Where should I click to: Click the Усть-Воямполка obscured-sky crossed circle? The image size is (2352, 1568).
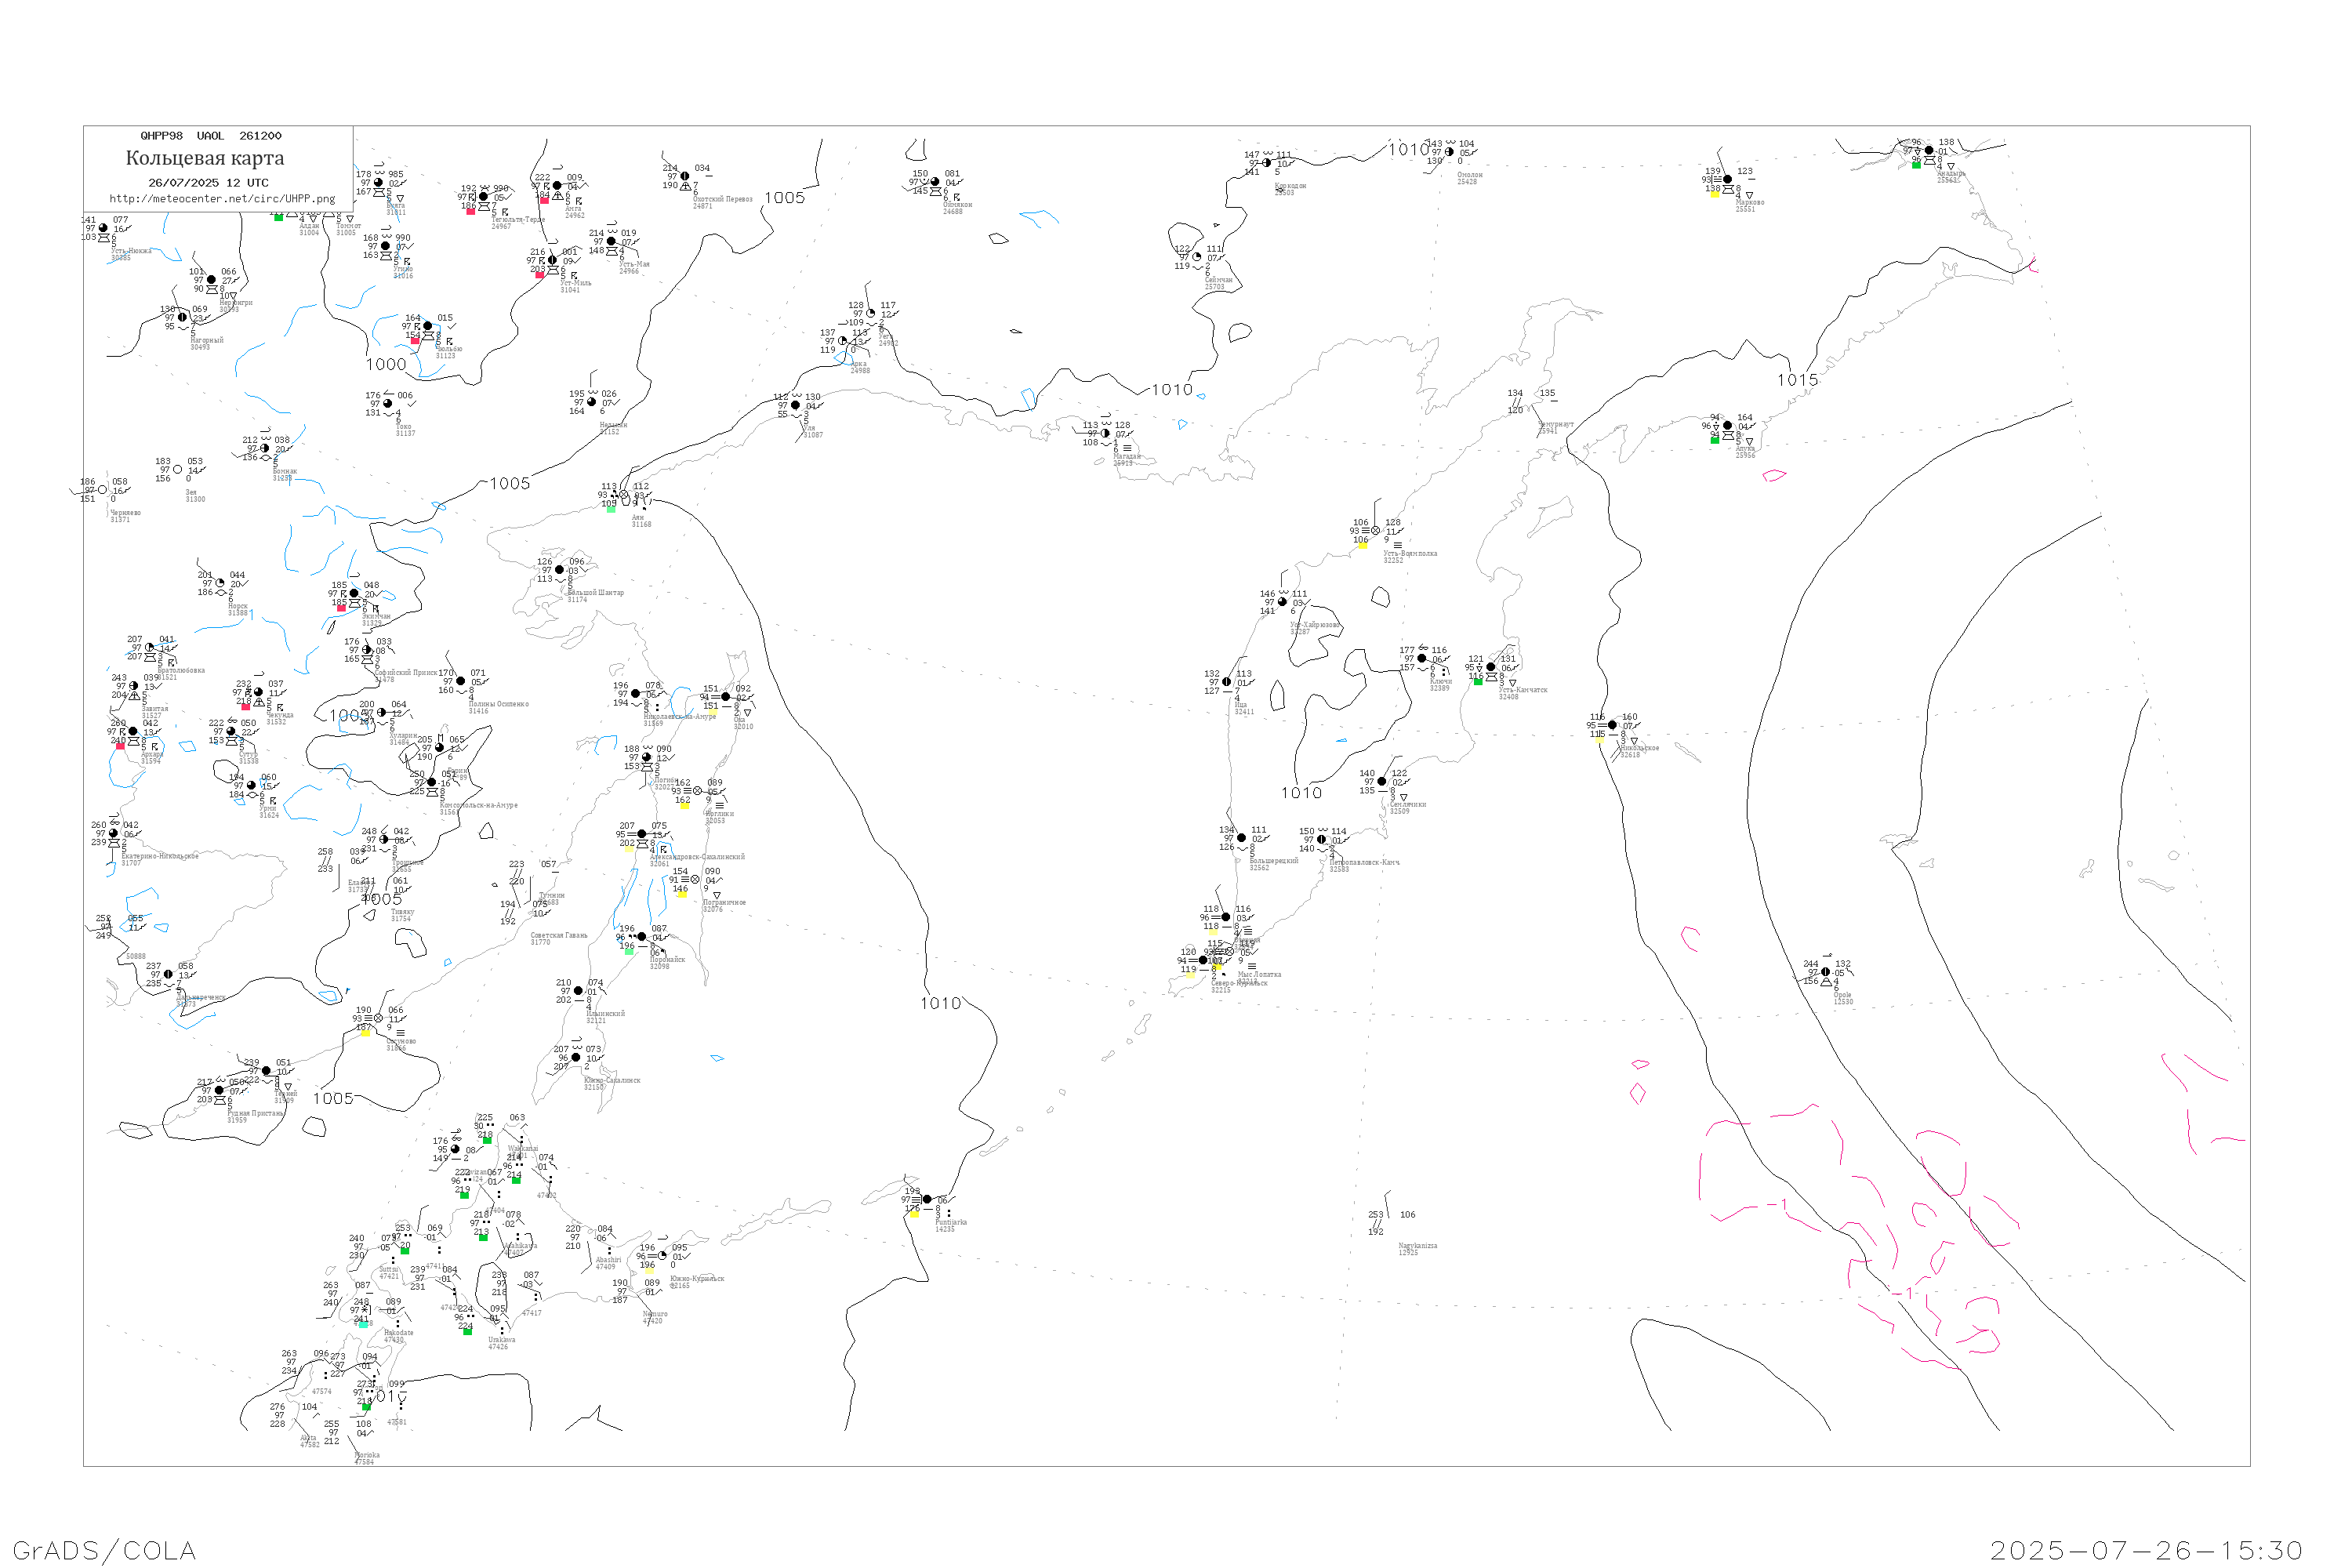[x=1376, y=531]
